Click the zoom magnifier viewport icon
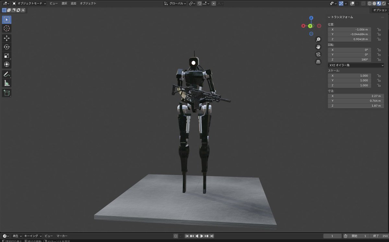This screenshot has width=389, height=242. tap(318, 39)
